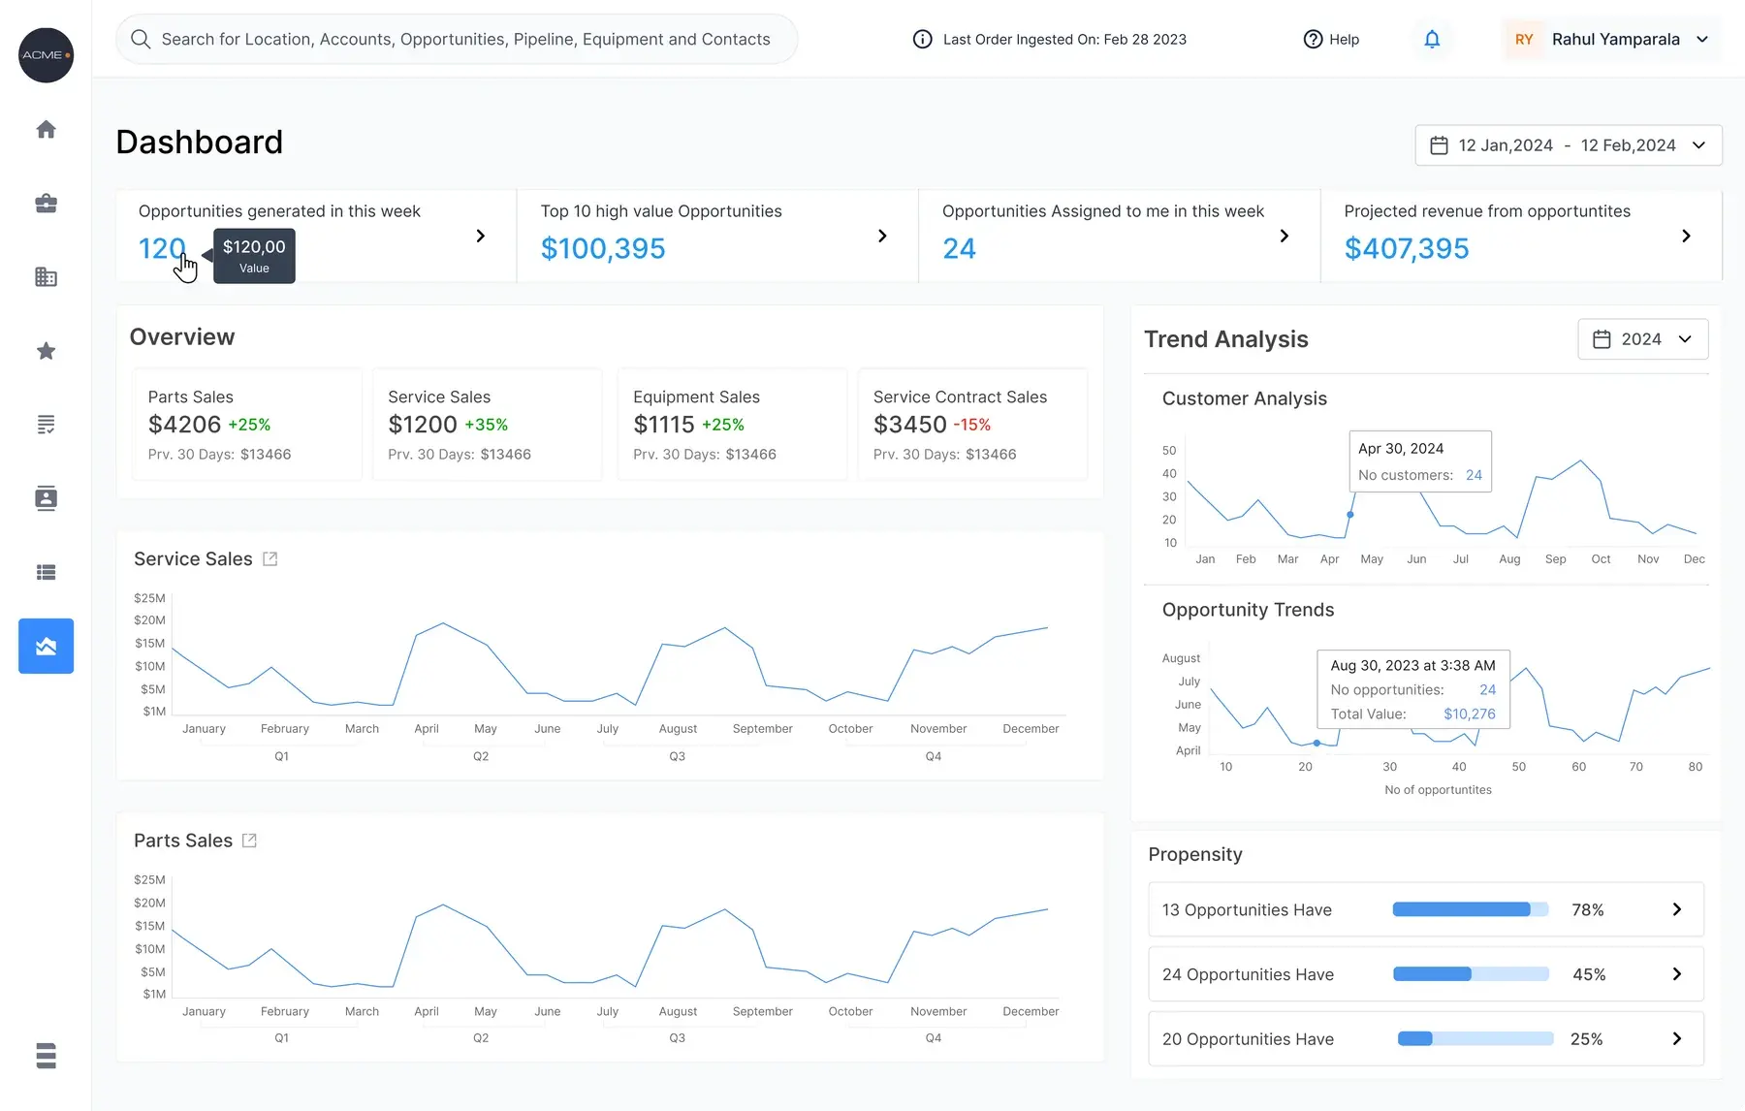Click the stacked layers icon at sidebar bottom
Image resolution: width=1745 pixels, height=1111 pixels.
[x=46, y=1055]
